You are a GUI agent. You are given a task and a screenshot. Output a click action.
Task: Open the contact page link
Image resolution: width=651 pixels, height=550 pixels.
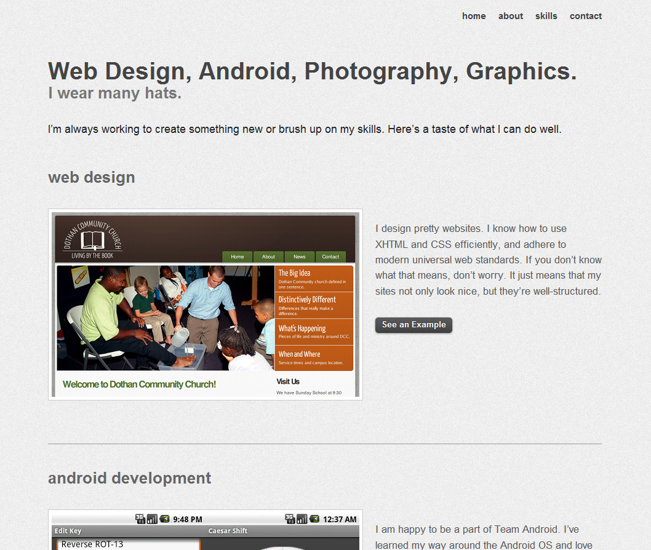585,16
